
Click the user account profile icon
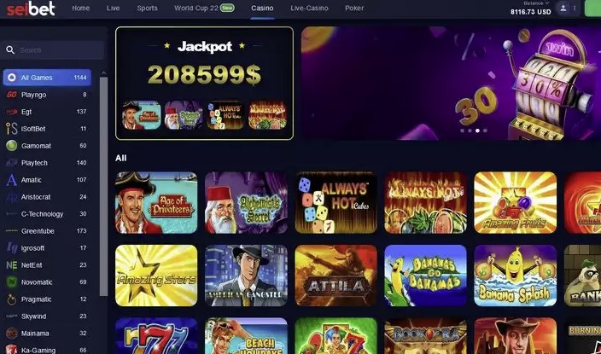[563, 8]
